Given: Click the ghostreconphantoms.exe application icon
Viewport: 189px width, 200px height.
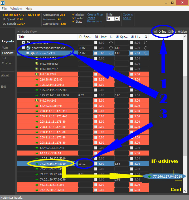Looking at the screenshot, I should [28, 48].
